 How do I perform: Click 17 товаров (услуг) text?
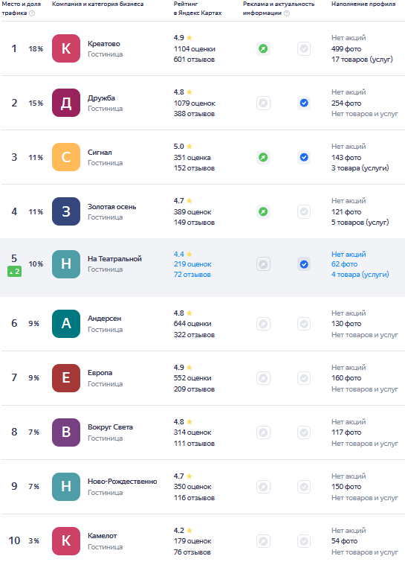(x=362, y=60)
